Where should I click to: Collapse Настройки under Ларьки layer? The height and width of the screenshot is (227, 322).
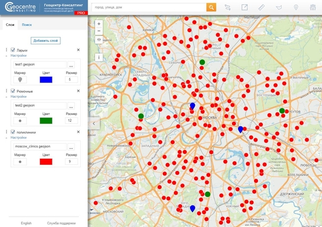pos(19,55)
